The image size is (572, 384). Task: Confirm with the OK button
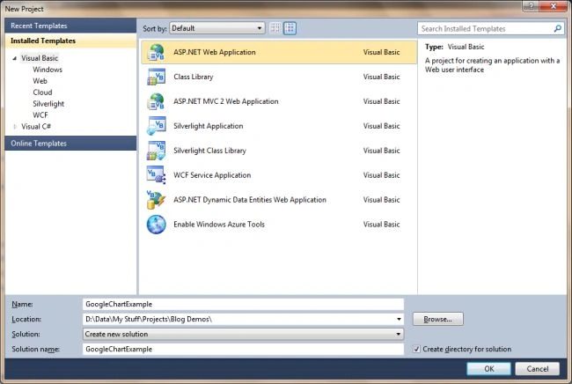488,369
